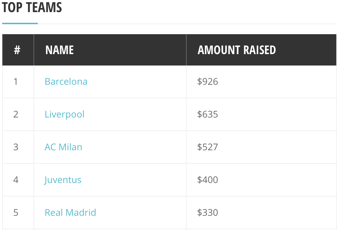Click rank number 2 cell
This screenshot has width=337, height=230.
[x=18, y=114]
